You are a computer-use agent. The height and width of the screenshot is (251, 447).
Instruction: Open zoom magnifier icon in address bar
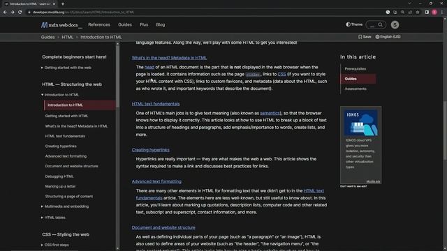click(x=402, y=13)
